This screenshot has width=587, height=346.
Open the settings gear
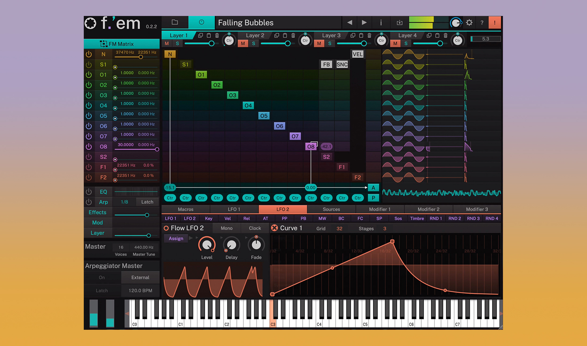(469, 22)
